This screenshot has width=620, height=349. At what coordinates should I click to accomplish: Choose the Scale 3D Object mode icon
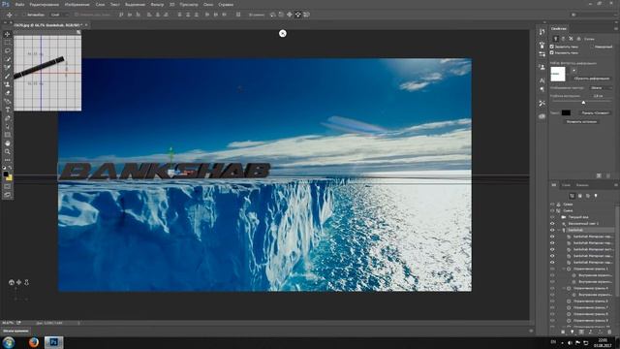pyautogui.click(x=306, y=15)
